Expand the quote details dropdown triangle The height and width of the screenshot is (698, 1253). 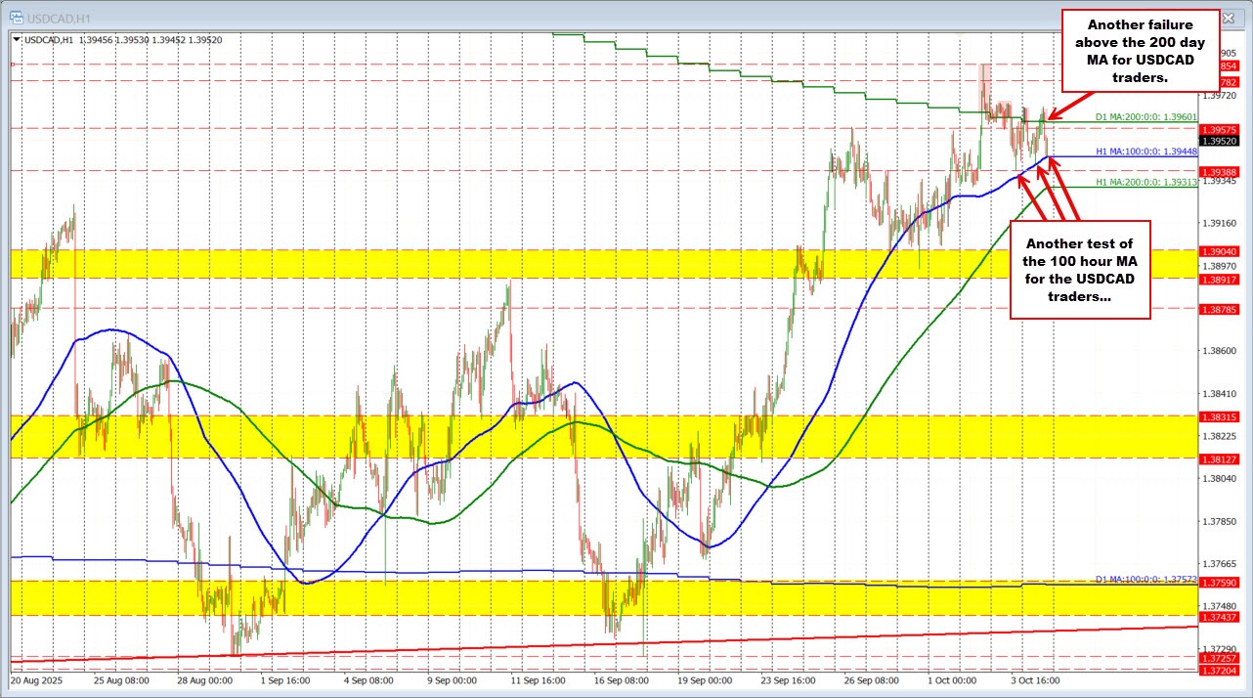[15, 40]
